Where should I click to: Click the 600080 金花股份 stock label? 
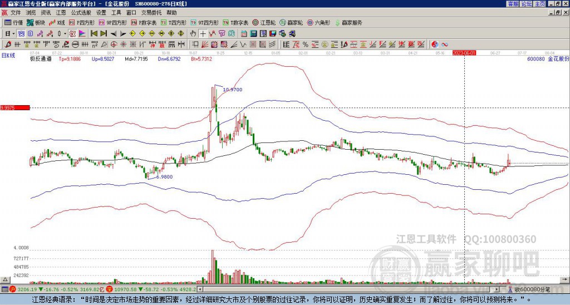pyautogui.click(x=548, y=58)
